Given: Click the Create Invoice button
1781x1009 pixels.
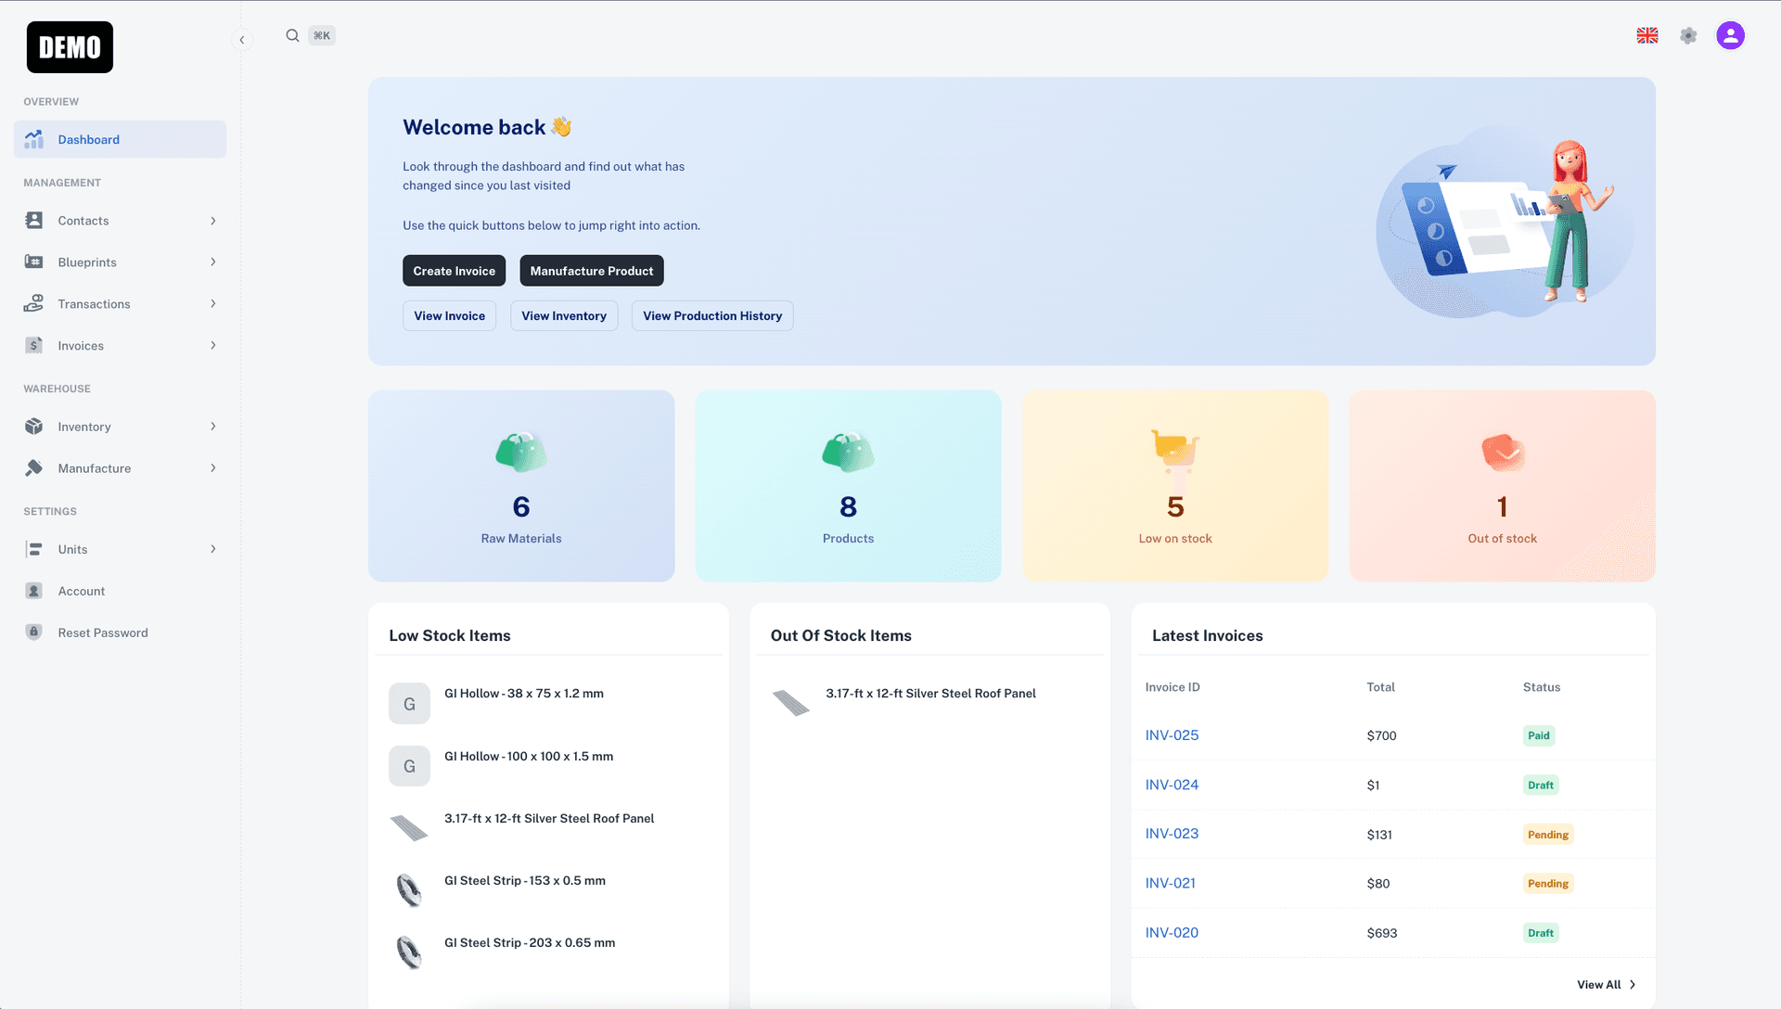Looking at the screenshot, I should [x=454, y=270].
